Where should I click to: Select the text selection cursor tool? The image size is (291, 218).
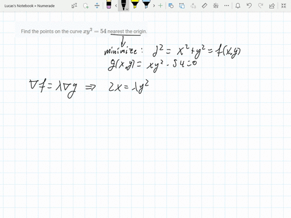tap(74, 5)
